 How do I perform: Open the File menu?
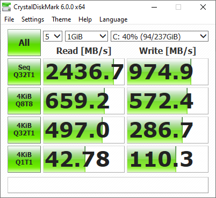click(9, 19)
